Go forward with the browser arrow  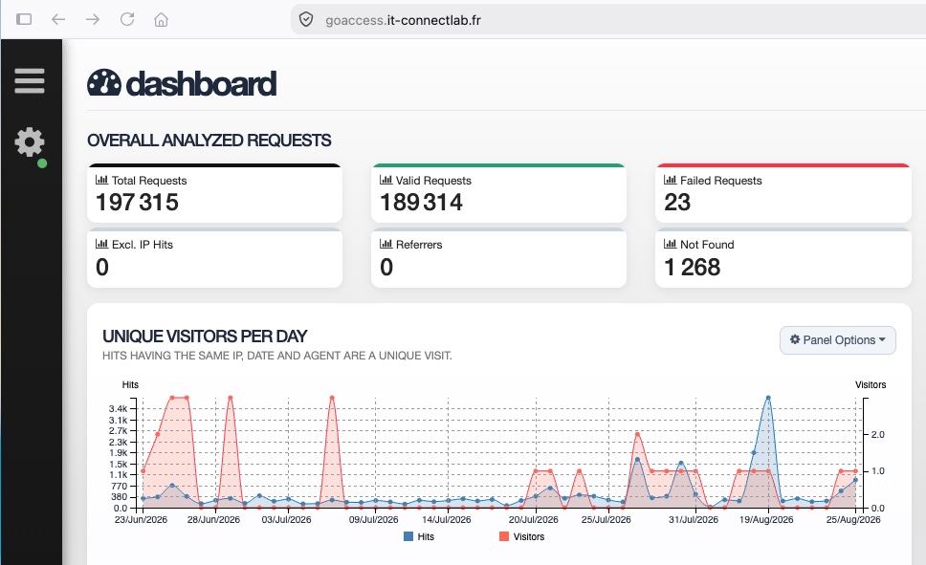pos(93,19)
